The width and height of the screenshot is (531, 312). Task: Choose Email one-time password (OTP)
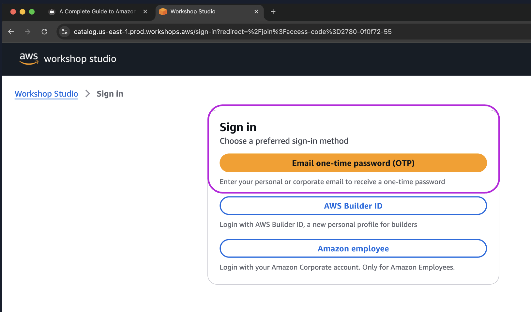[x=353, y=163]
